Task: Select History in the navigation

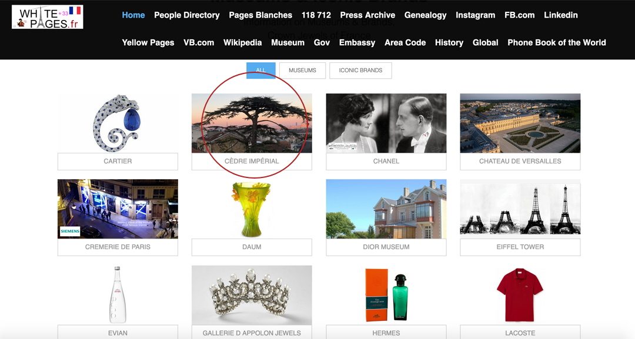Action: pyautogui.click(x=449, y=42)
